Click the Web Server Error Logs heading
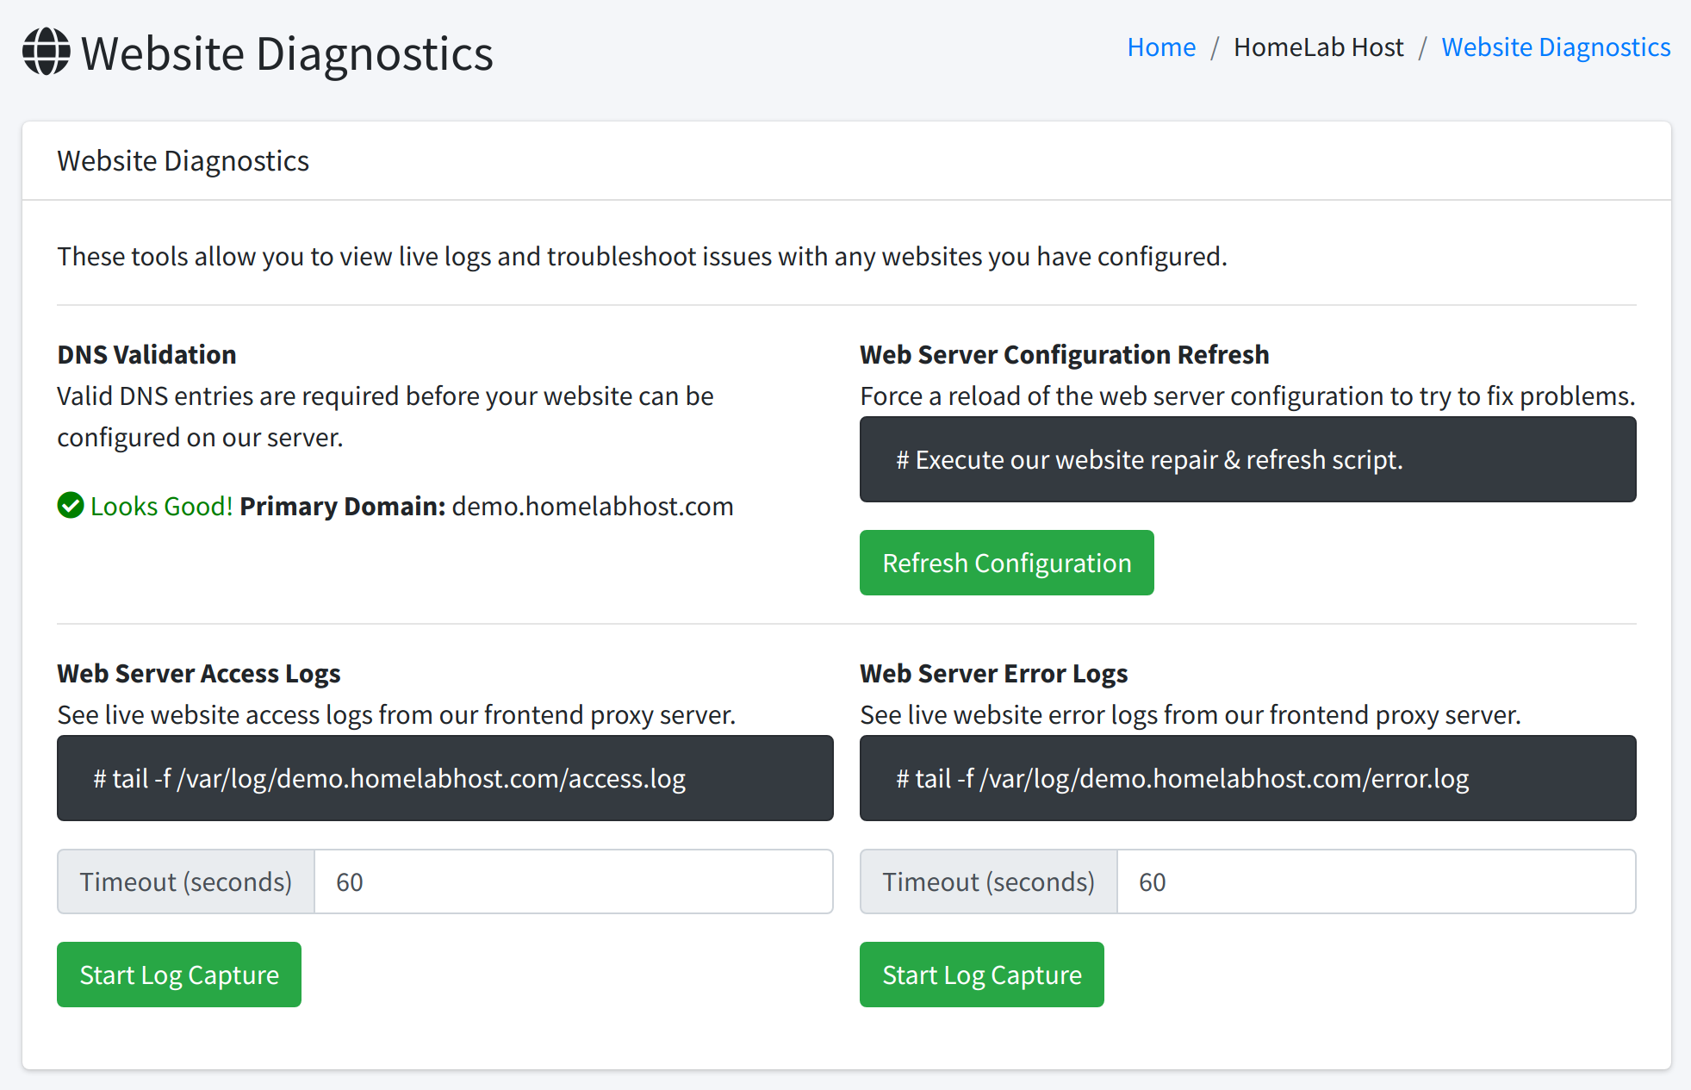Image resolution: width=1691 pixels, height=1090 pixels. point(993,673)
